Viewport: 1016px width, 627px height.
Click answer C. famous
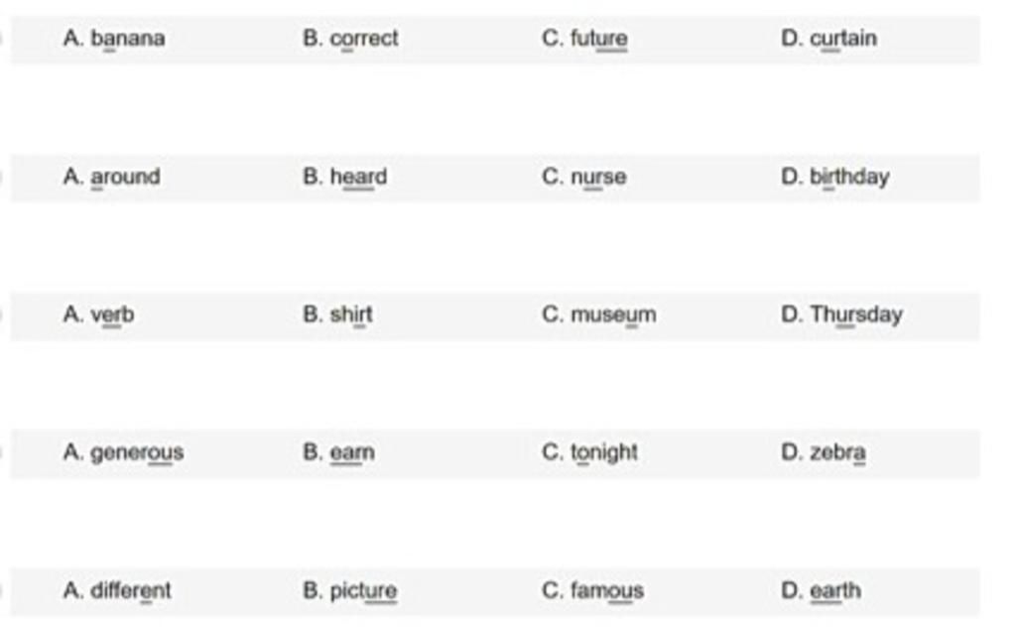pyautogui.click(x=593, y=590)
